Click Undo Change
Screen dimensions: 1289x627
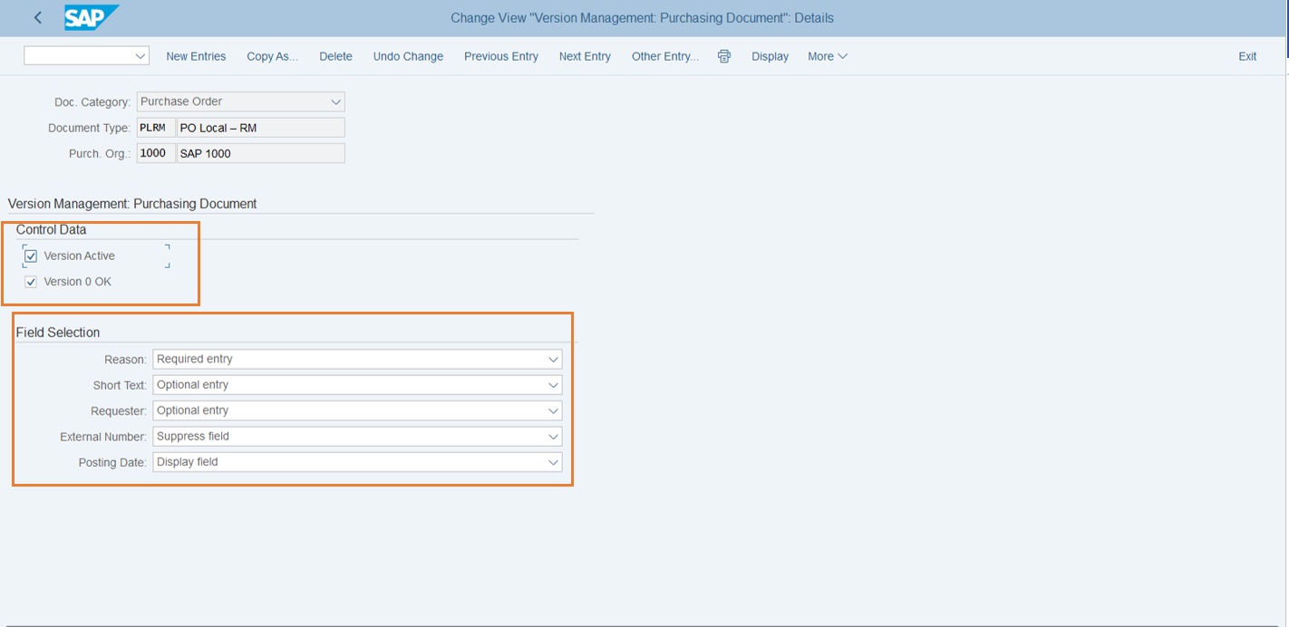pyautogui.click(x=408, y=56)
